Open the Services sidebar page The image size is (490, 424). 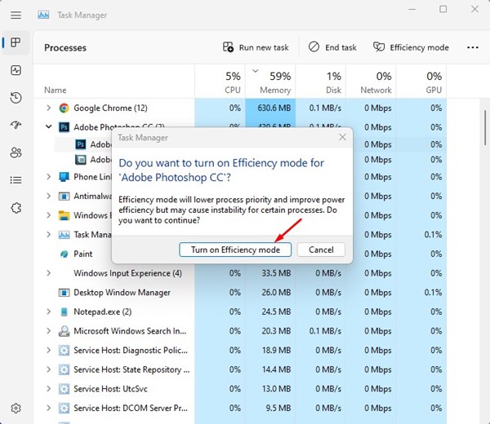[16, 207]
